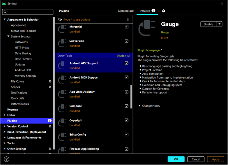Click the Android icon in the title bar

[x=4, y=4]
